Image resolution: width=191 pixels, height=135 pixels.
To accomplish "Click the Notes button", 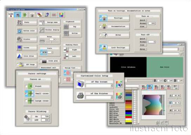I will 118,35.
